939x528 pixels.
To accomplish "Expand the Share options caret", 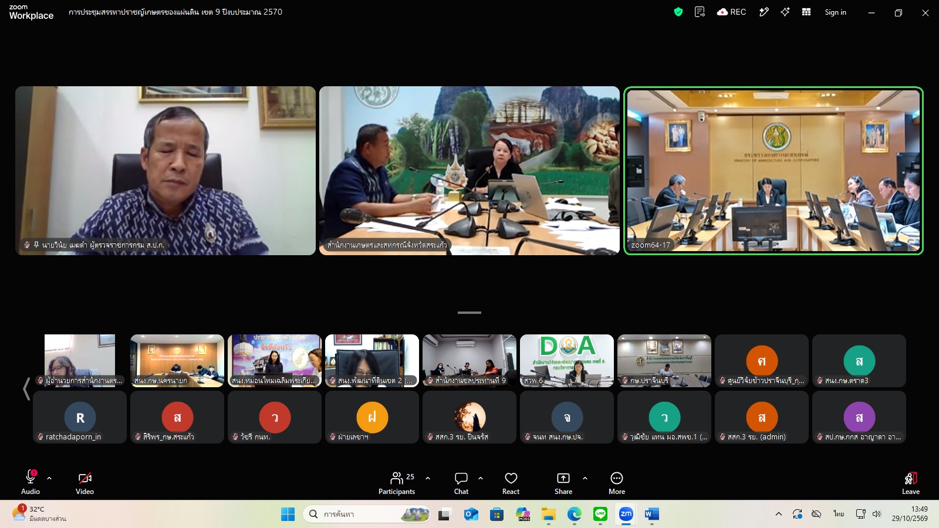I will click(585, 478).
